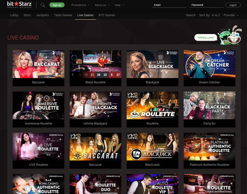Image resolution: width=247 pixels, height=194 pixels.
Task: Click the green monster and rabbit mascot
Action: tap(230, 35)
